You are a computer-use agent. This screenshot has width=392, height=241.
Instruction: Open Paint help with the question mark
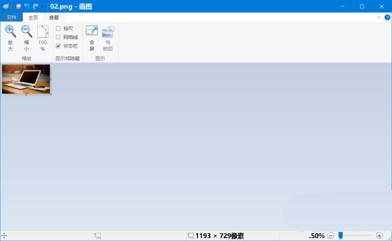pos(387,18)
